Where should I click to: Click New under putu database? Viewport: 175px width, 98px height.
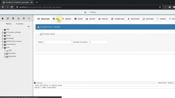[x=10, y=50]
